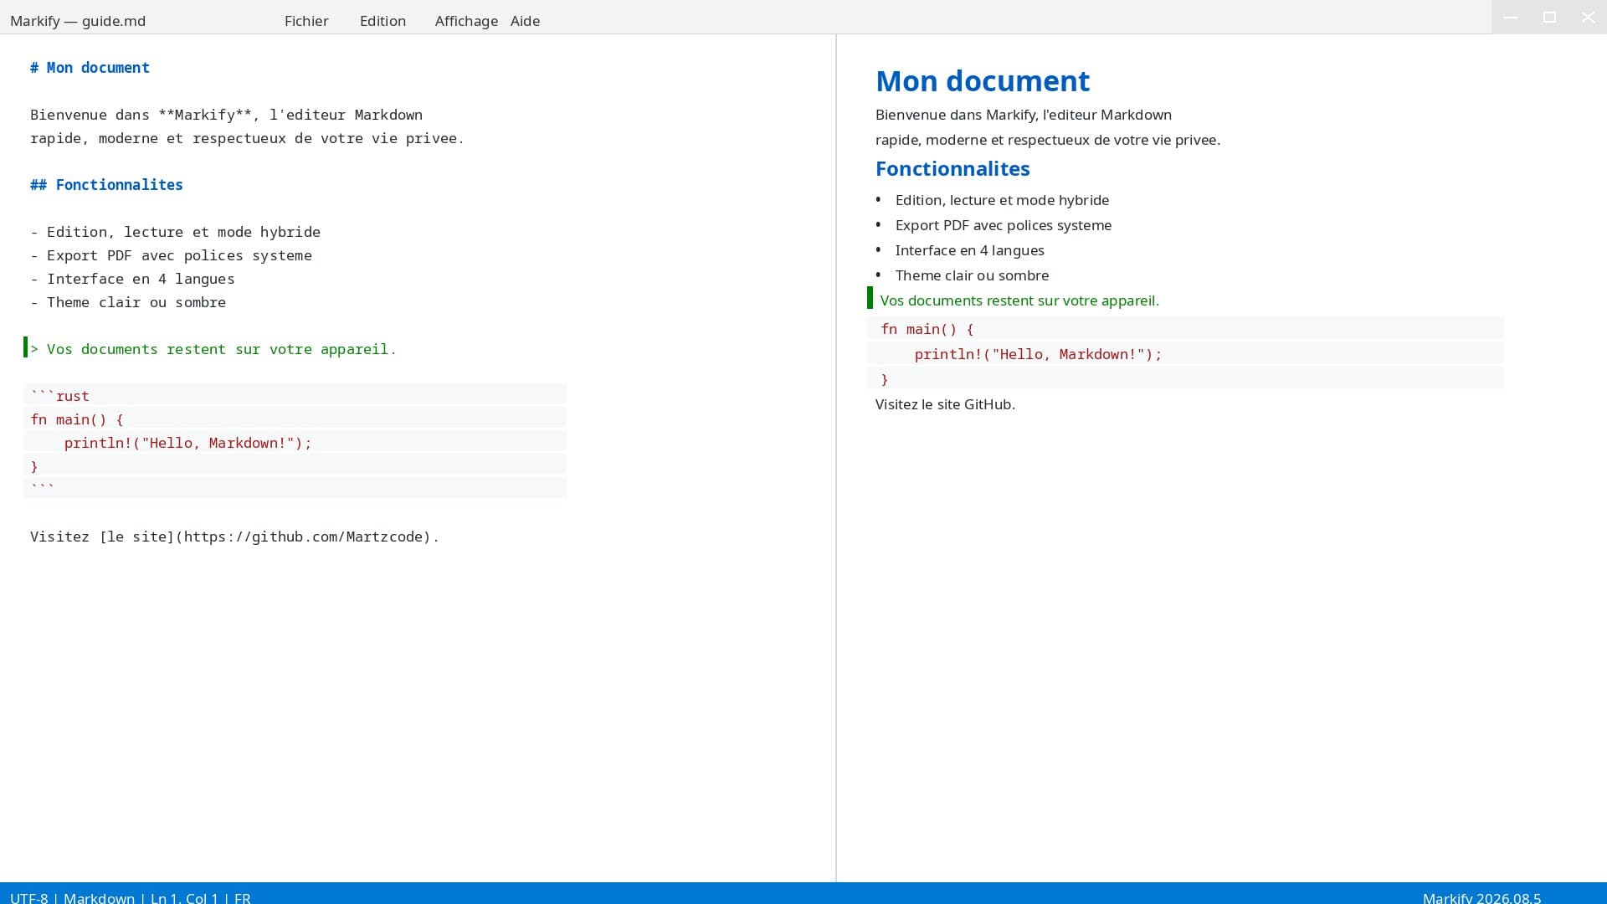Click "- Interface en 4 langues" in editor
Viewport: 1607px width, 904px height.
(132, 279)
